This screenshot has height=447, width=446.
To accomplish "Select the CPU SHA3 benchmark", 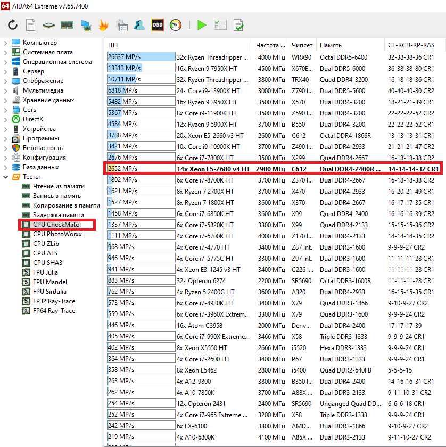I will [x=47, y=263].
